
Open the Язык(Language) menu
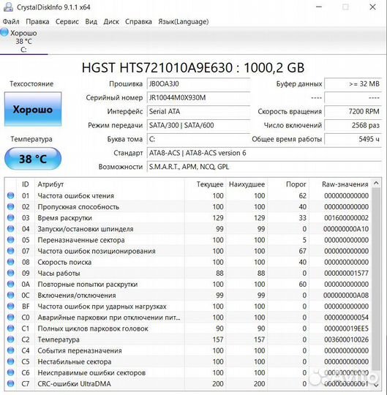pyautogui.click(x=183, y=22)
